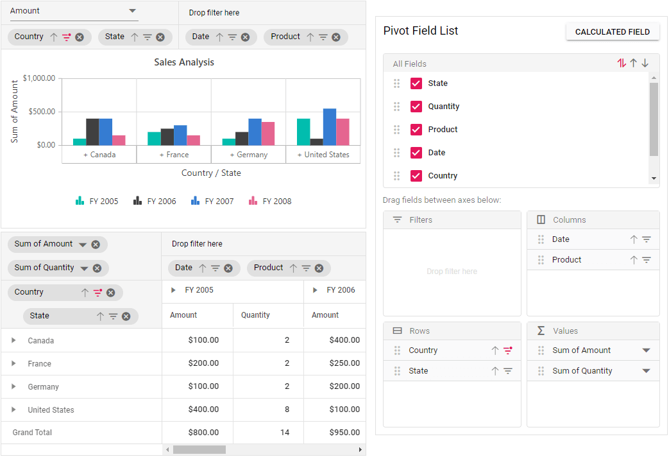This screenshot has width=669, height=457.
Task: Open the Amount chart value dropdown
Action: pyautogui.click(x=132, y=11)
